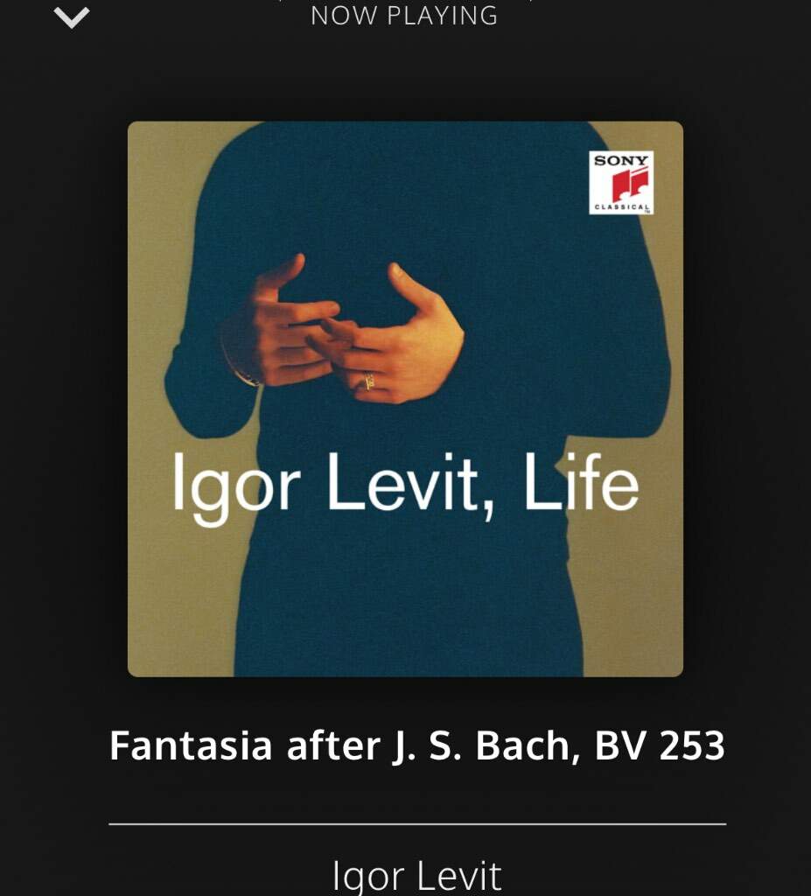Click the word Igor on album cover
This screenshot has height=896, width=811.
tap(236, 487)
